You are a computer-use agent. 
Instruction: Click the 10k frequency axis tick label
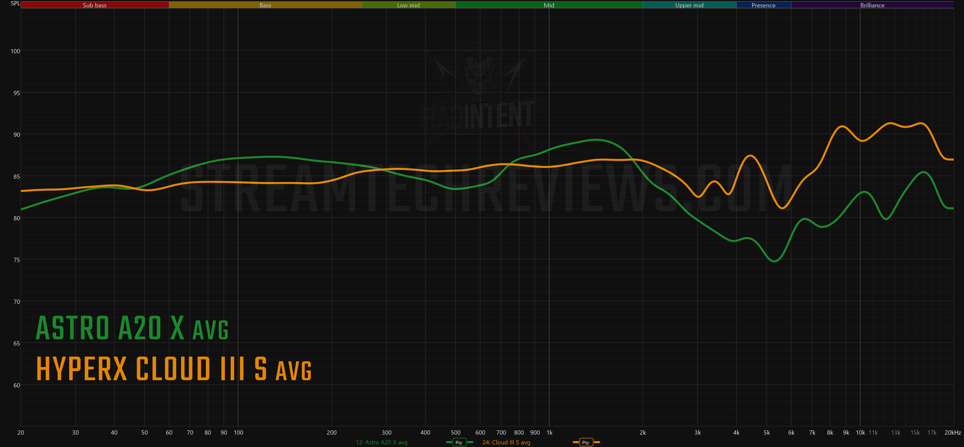(x=860, y=433)
